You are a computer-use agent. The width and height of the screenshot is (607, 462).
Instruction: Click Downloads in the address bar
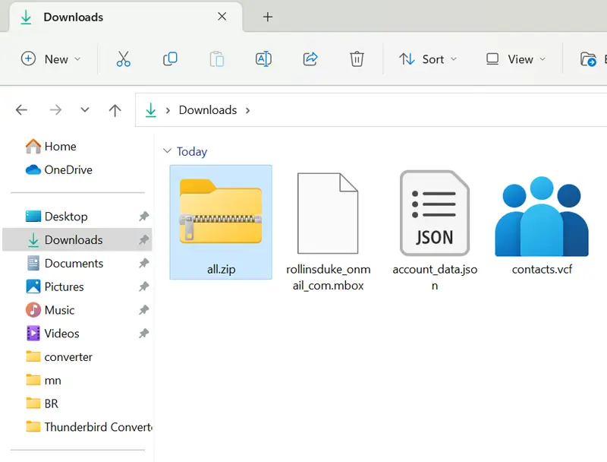point(208,110)
